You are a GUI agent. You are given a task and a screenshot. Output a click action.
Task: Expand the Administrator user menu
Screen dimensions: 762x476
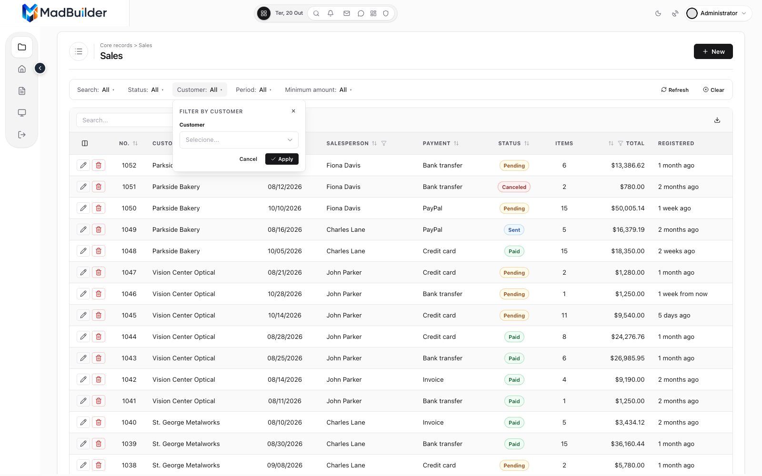pos(718,13)
